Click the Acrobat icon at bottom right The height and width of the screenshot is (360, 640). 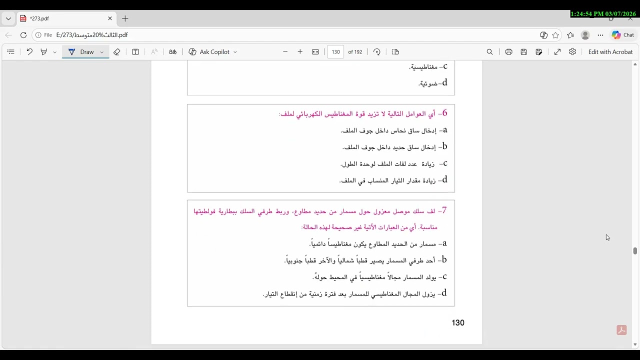point(621,330)
